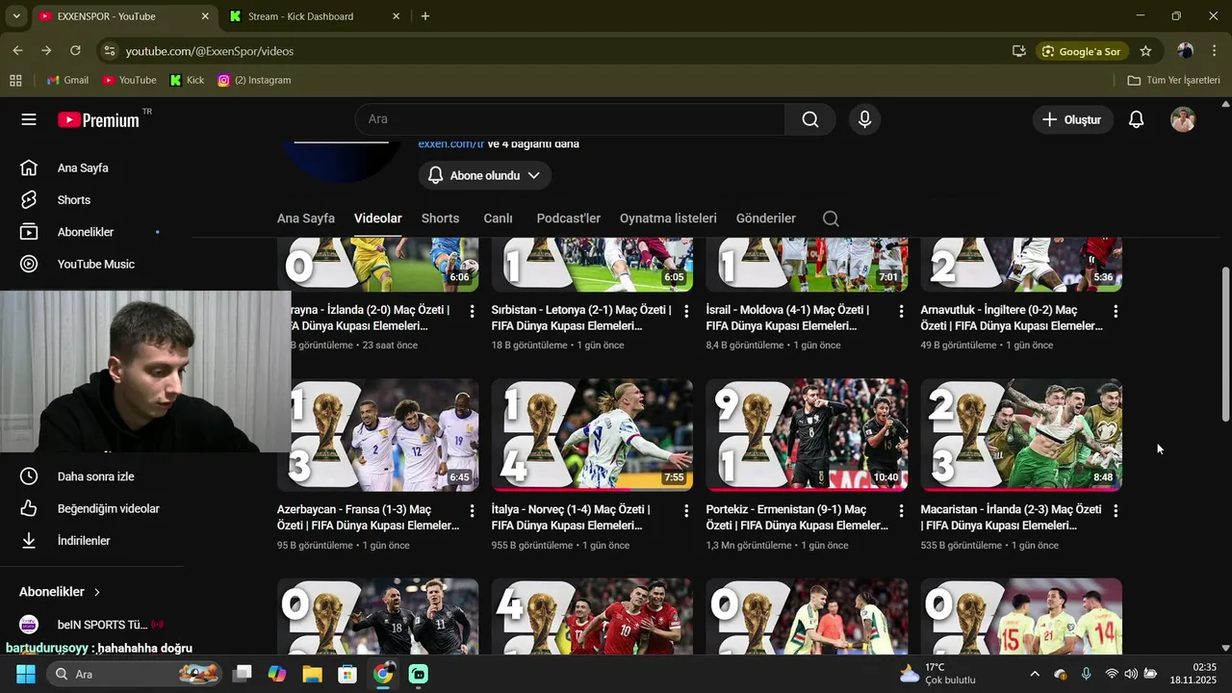
Task: Open options for Ukrayna - İzlanda video
Action: pos(472,311)
